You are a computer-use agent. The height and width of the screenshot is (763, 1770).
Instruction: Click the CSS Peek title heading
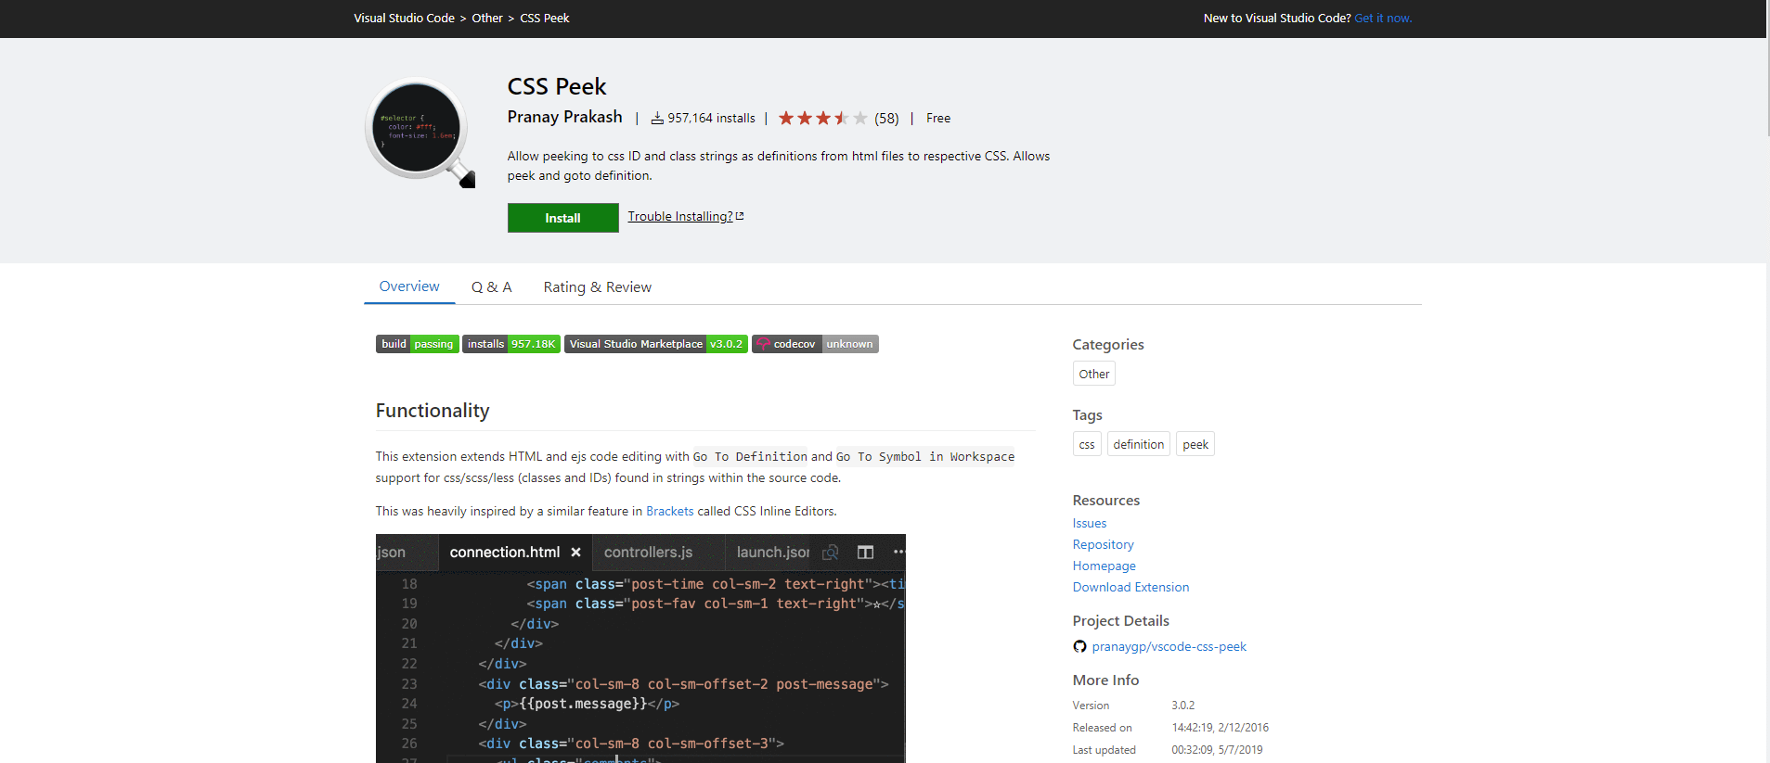[557, 86]
